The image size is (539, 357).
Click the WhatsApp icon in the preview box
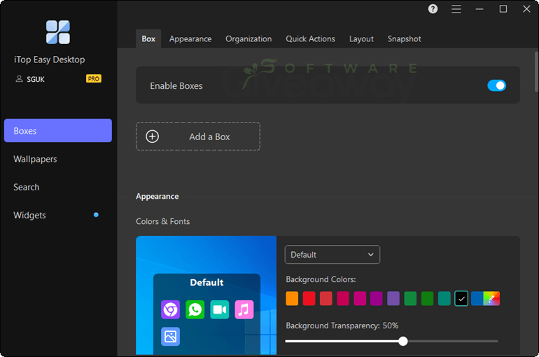(195, 309)
